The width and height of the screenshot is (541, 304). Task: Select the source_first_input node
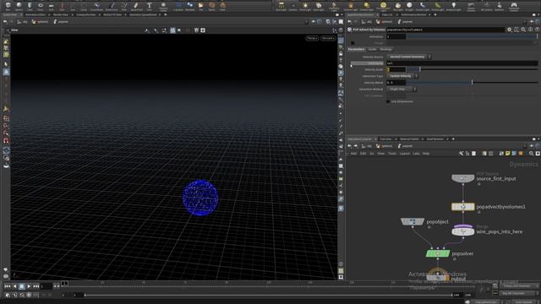coord(462,178)
